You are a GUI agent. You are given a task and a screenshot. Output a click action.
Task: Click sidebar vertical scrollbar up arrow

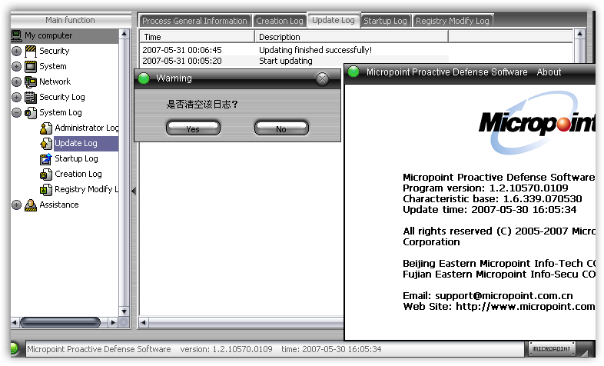(x=124, y=34)
